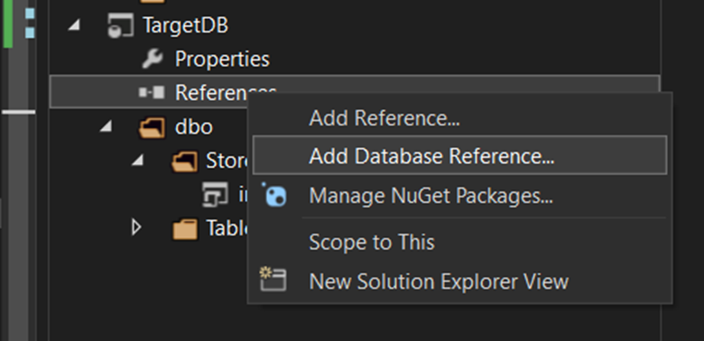
Task: Click the TargetDB project icon
Action: coord(120,25)
